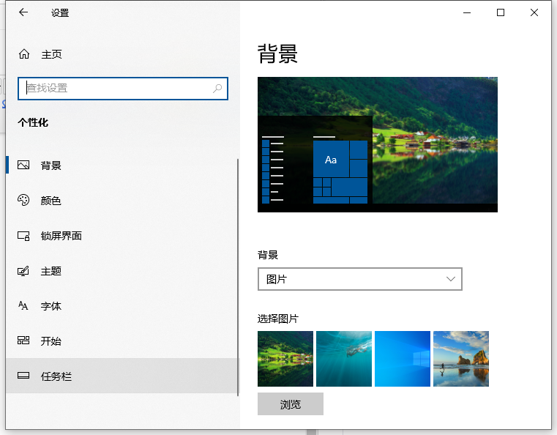Expand the 图片 background type dropdown
The image size is (557, 435).
click(359, 279)
